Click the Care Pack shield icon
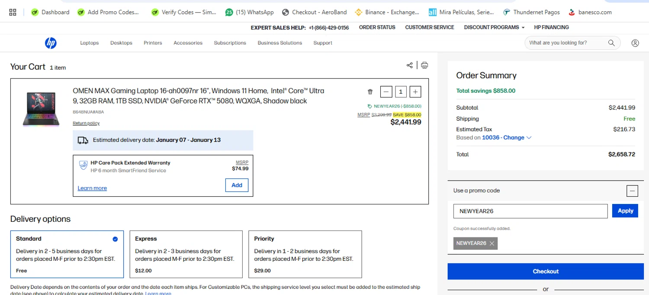Image resolution: width=649 pixels, height=295 pixels. click(x=83, y=166)
